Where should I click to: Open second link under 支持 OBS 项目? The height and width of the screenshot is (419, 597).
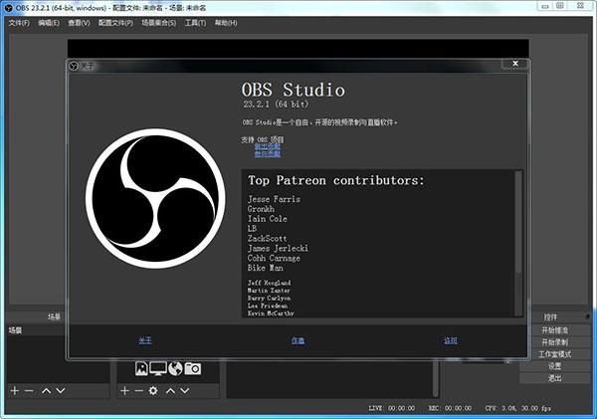point(268,154)
